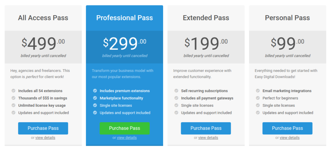The width and height of the screenshot is (330, 150).
Task: Purchase the Personal Pass
Action: [287, 128]
